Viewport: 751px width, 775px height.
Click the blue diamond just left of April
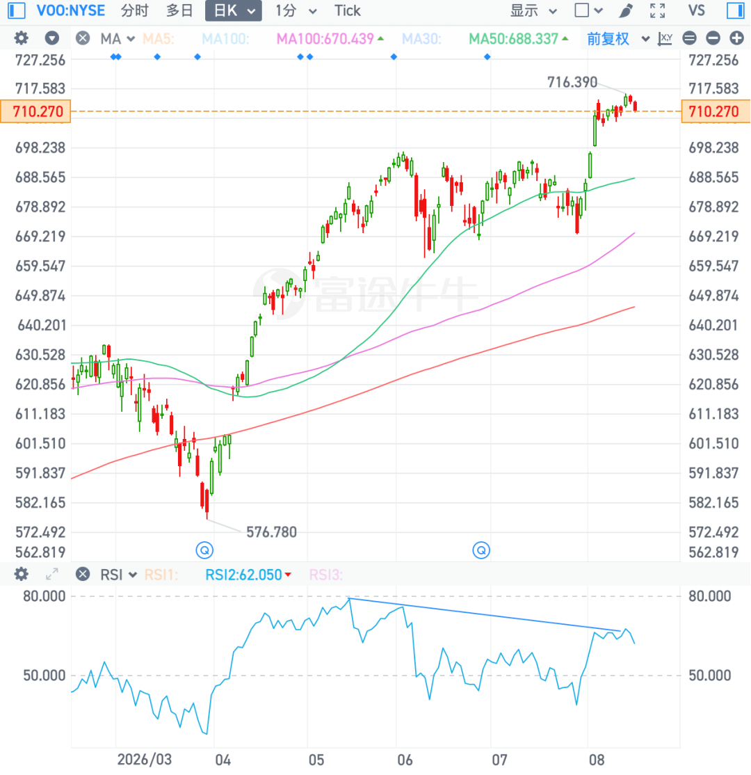click(197, 57)
